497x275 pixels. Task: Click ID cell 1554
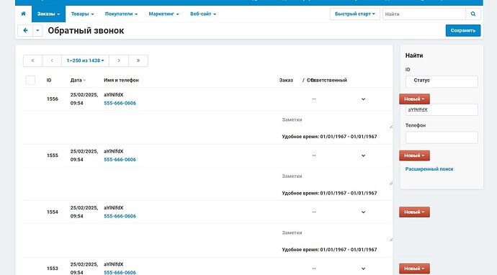(53, 212)
